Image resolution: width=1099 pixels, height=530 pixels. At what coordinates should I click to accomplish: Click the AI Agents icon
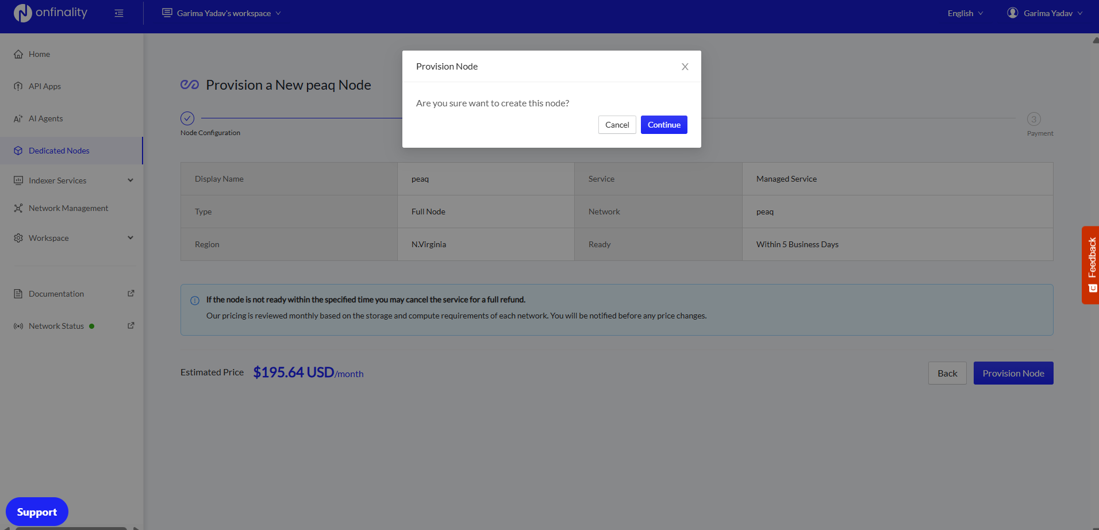pos(18,118)
